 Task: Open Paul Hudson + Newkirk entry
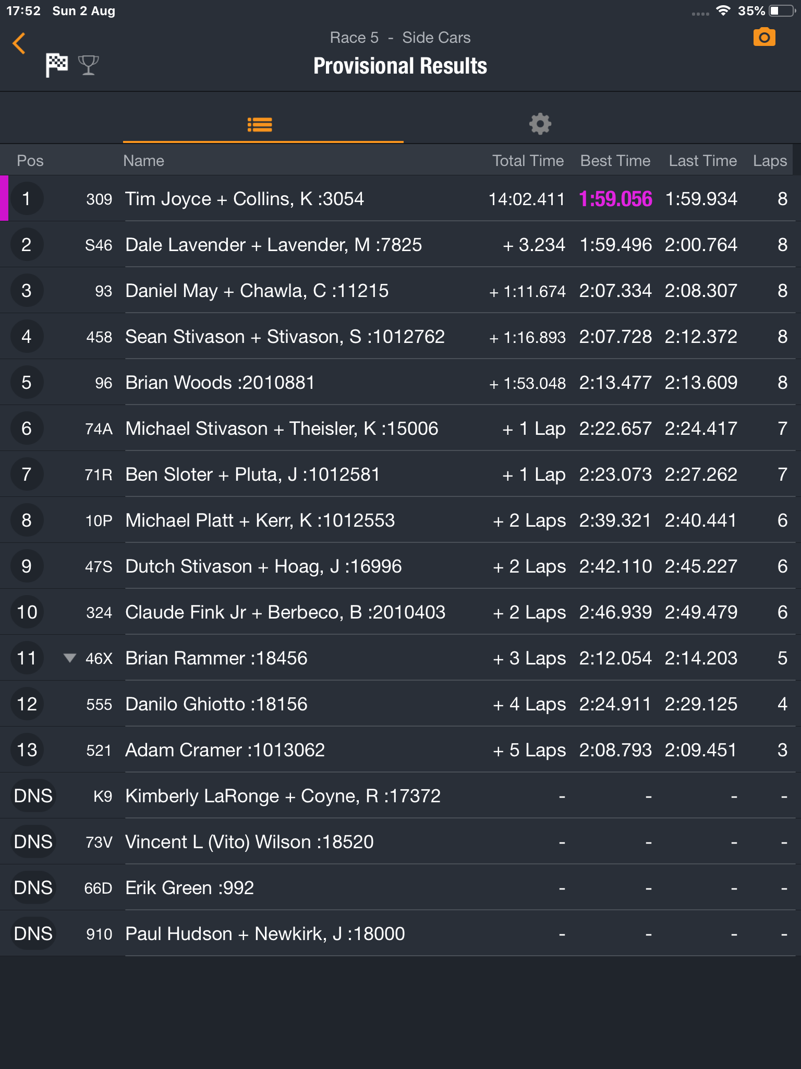tap(400, 933)
